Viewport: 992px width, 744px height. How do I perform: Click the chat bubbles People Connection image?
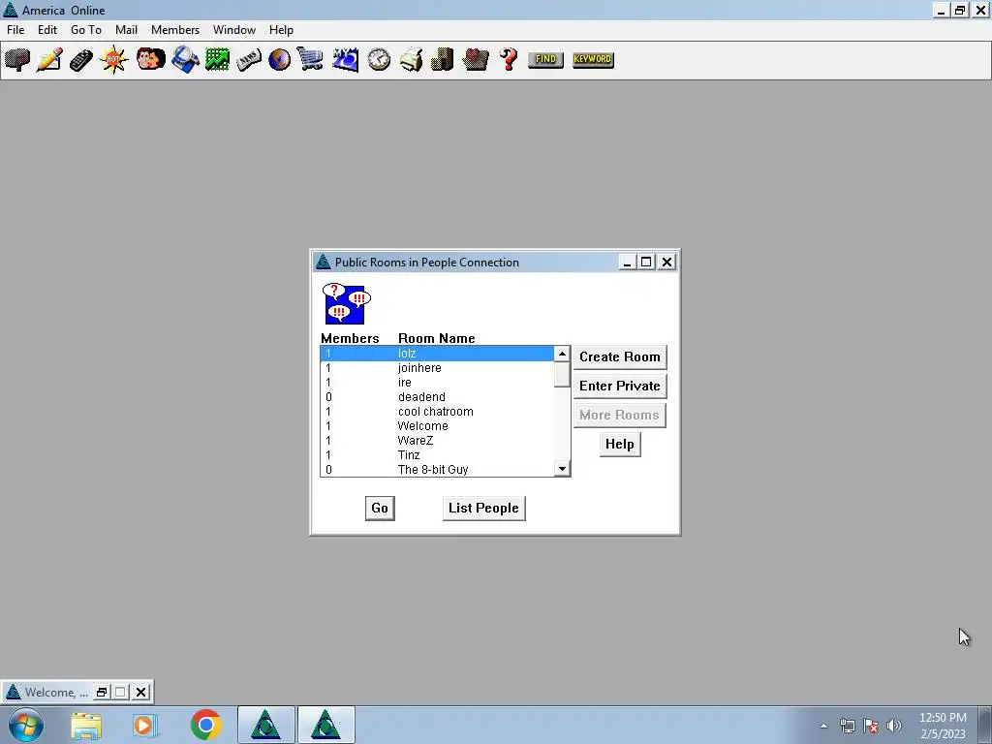(x=346, y=303)
